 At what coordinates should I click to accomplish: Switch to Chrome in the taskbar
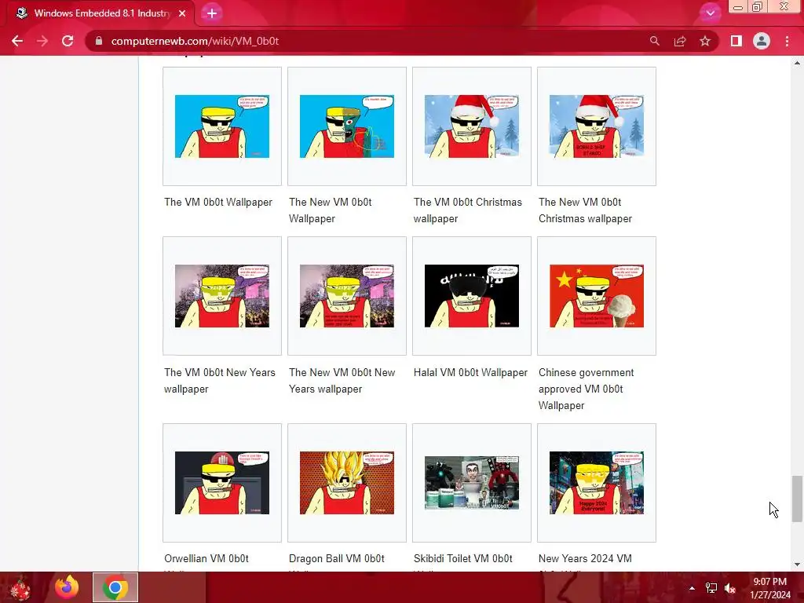115,587
